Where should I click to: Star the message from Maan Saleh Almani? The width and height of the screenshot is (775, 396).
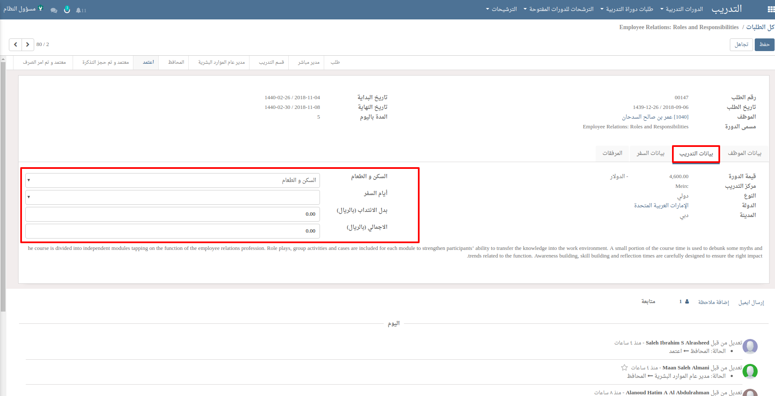pos(624,368)
